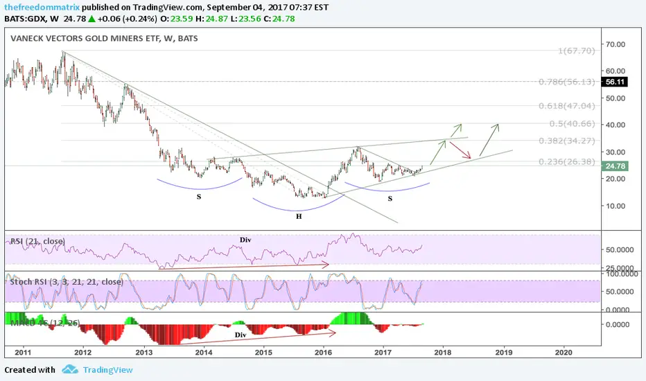This screenshot has height=381, width=646.
Task: Click the 1(67.70) Fibonacci level label
Action: (x=577, y=51)
